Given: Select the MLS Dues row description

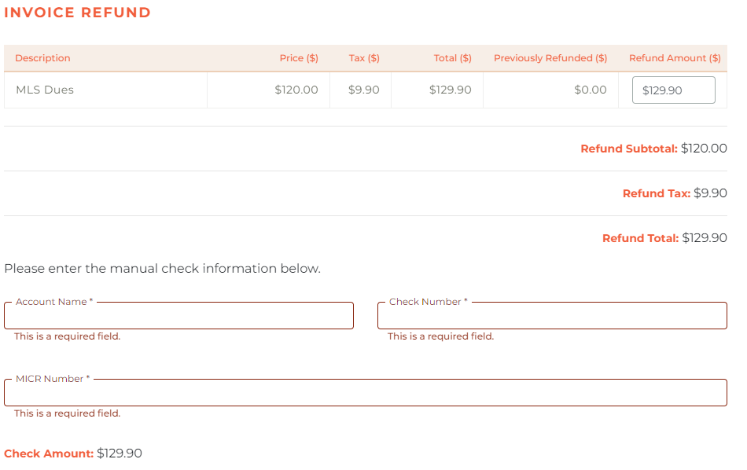Looking at the screenshot, I should 45,90.
